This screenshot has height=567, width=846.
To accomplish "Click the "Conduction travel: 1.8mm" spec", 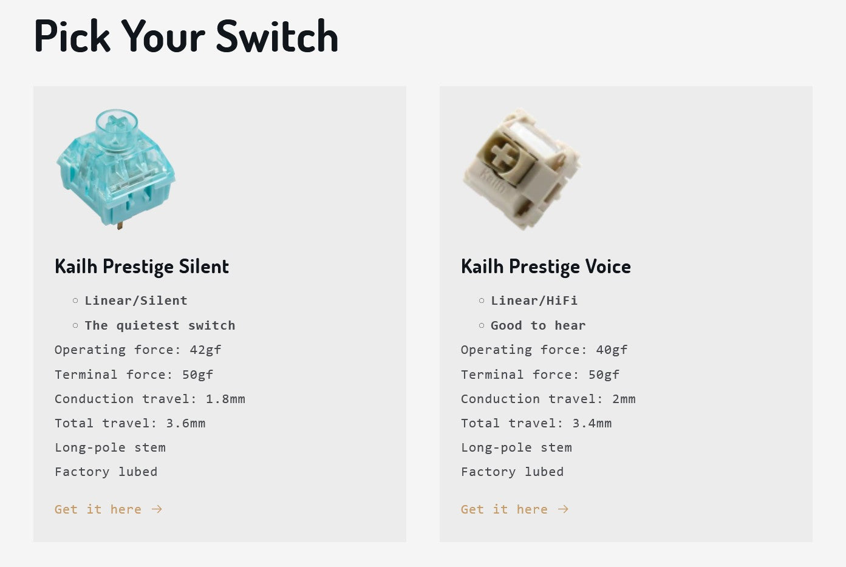I will pos(150,399).
